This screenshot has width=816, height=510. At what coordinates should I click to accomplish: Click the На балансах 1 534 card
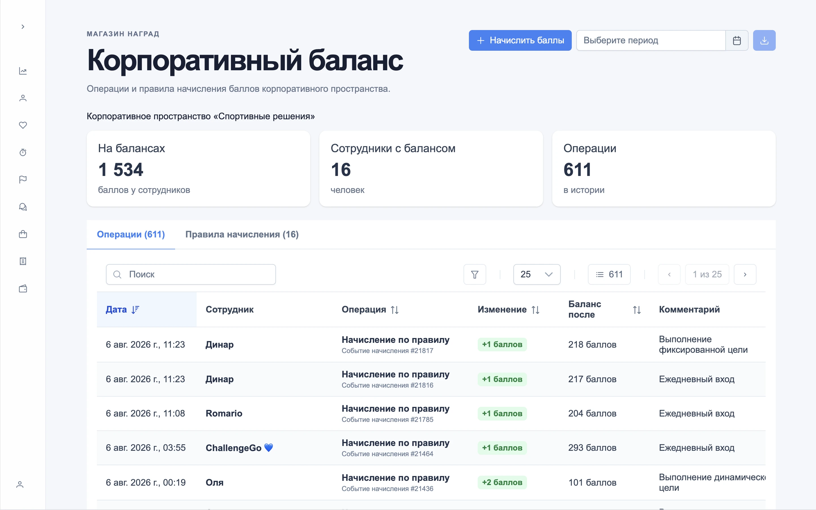pos(198,169)
